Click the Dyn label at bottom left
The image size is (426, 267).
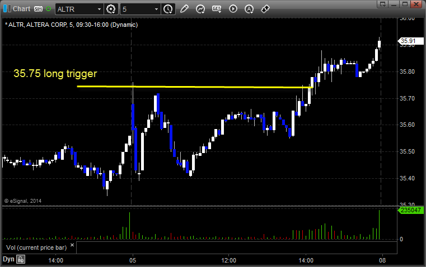(8, 259)
